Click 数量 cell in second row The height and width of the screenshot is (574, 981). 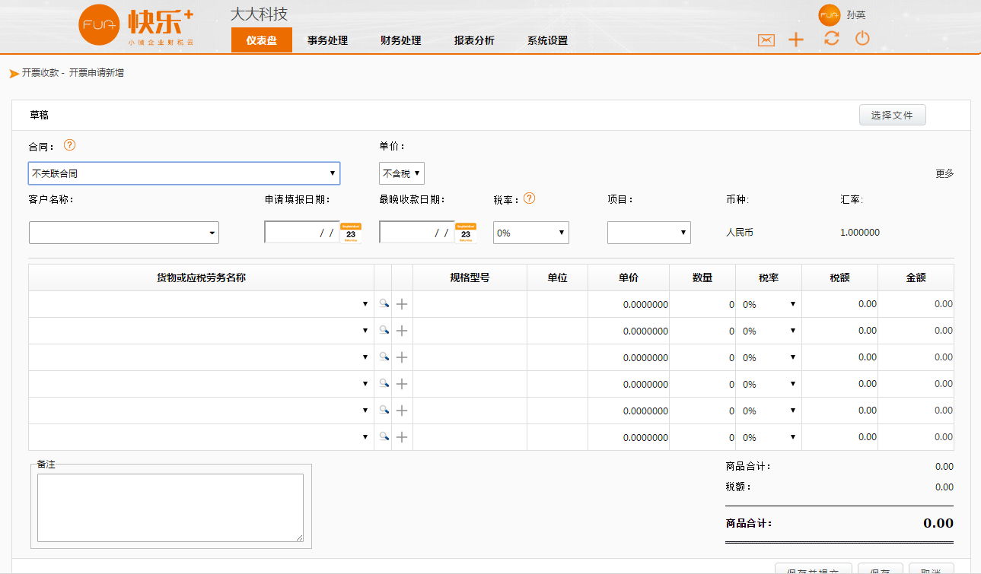(x=702, y=331)
